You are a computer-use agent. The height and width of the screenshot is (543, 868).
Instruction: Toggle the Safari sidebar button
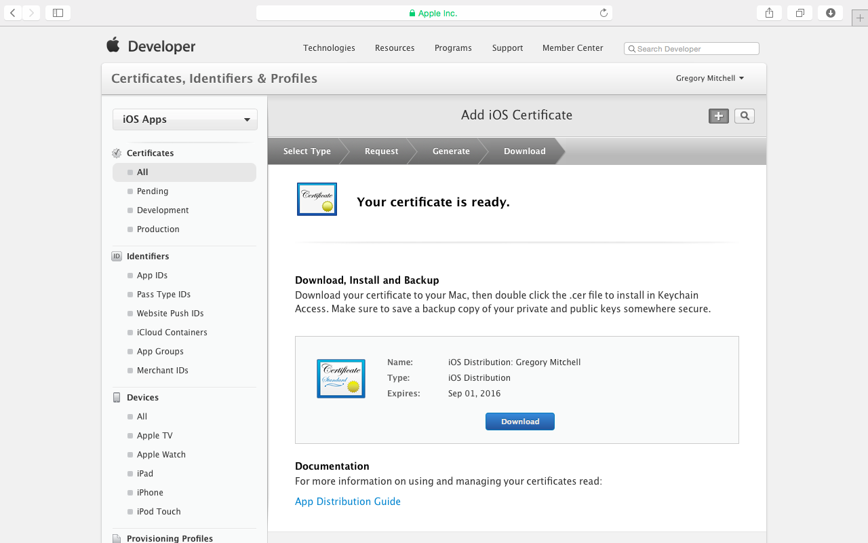pos(58,13)
